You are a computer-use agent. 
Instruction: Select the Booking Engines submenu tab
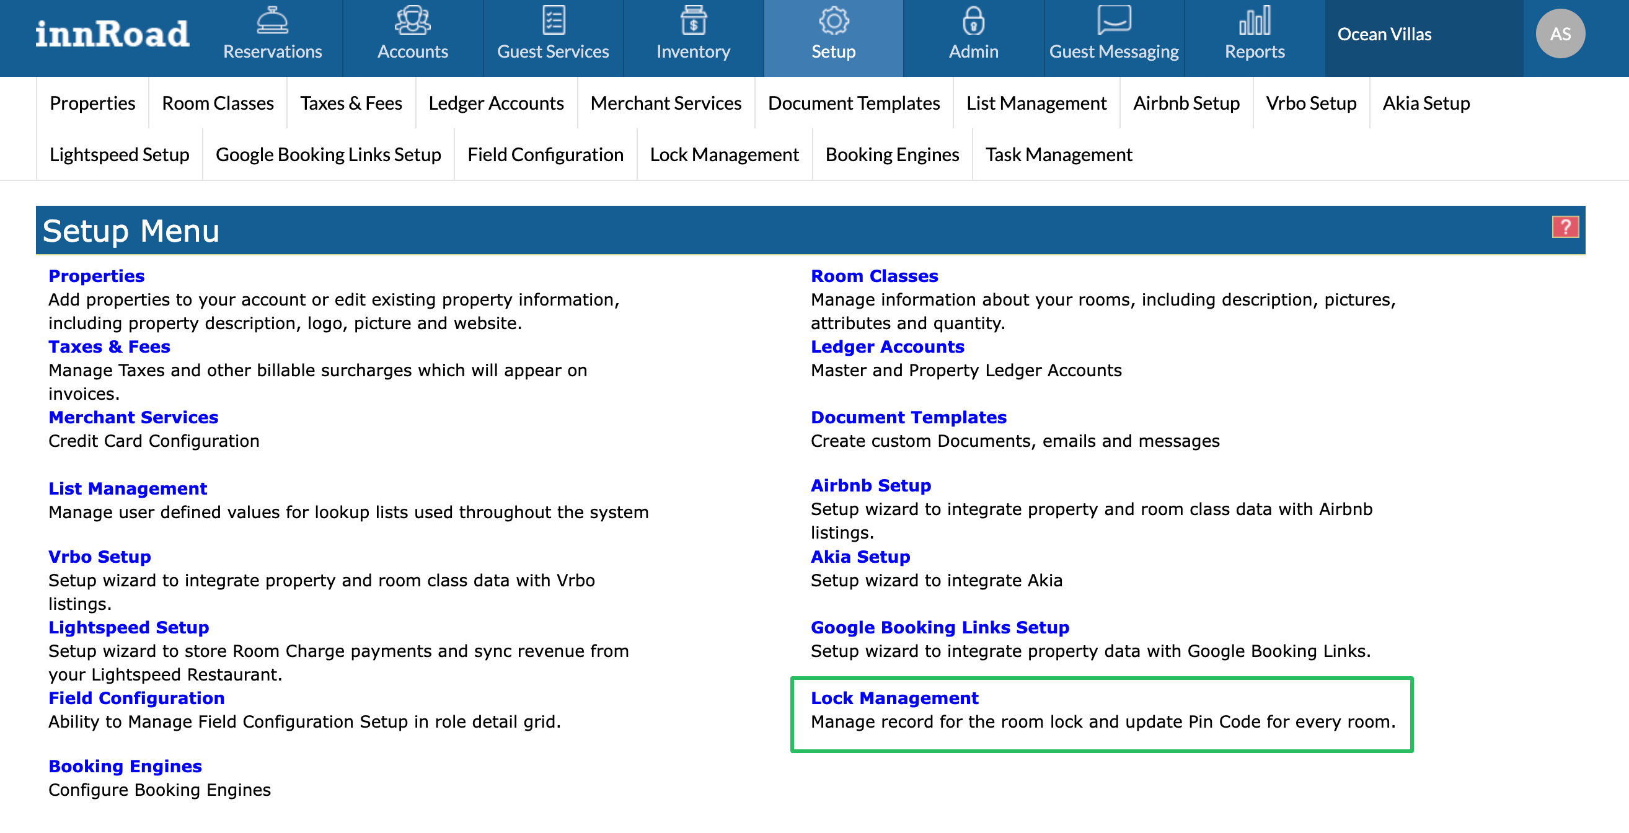tap(891, 154)
